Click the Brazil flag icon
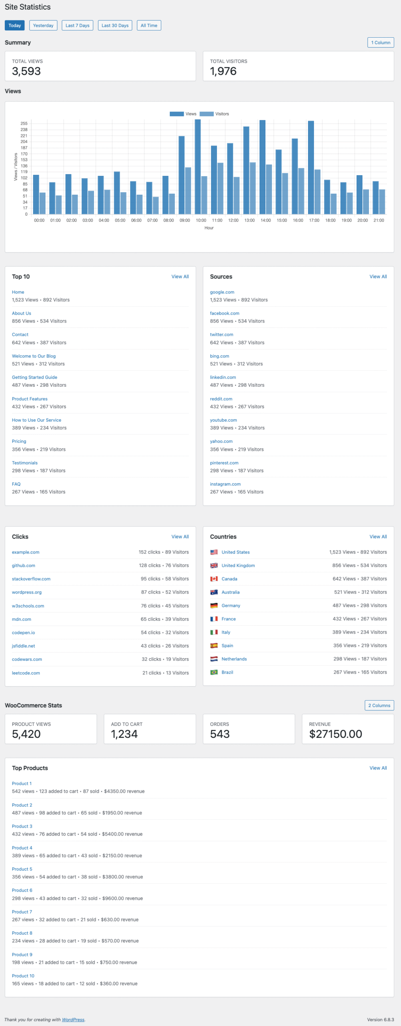 click(214, 672)
